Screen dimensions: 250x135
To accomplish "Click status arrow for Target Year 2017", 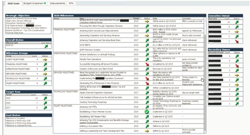I will 46,108.
